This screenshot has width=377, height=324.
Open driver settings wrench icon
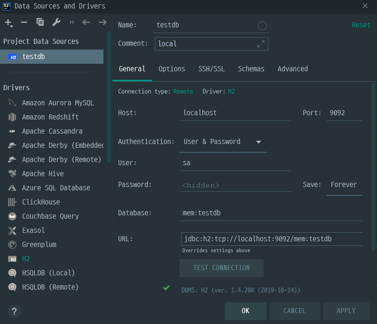pyautogui.click(x=56, y=22)
